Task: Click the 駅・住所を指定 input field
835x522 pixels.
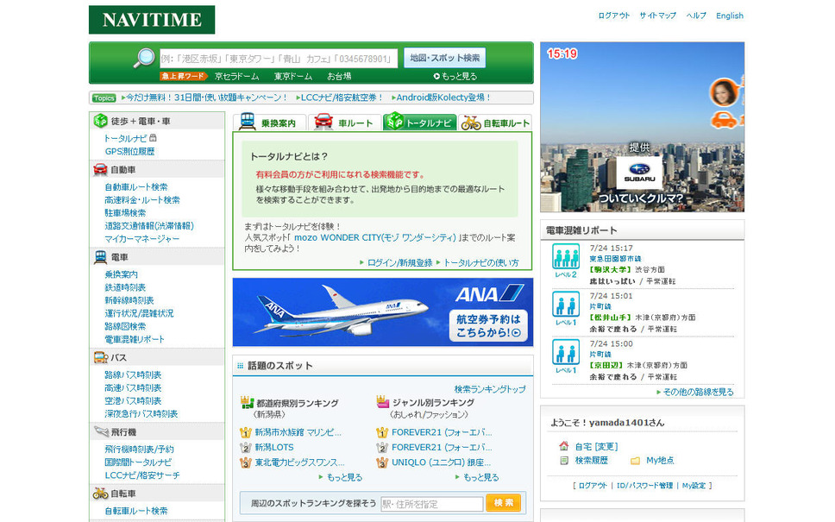Action: pos(432,504)
